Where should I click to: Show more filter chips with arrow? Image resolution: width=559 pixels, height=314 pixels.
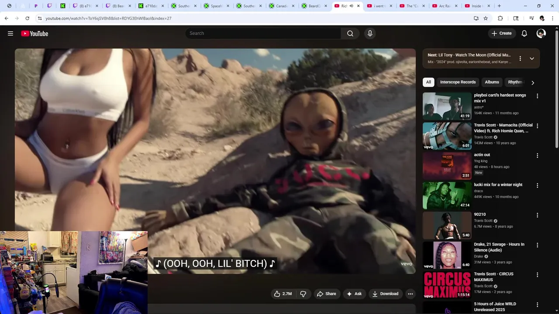[532, 82]
